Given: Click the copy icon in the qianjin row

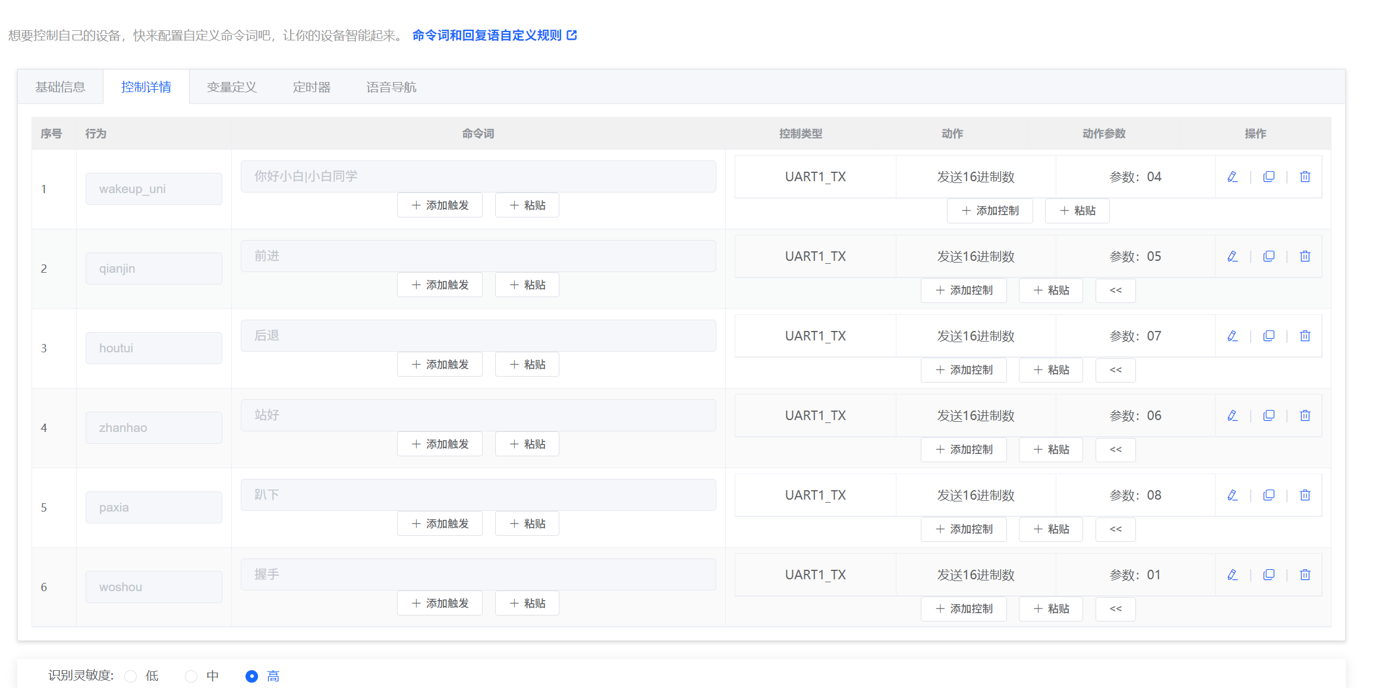Looking at the screenshot, I should [x=1269, y=256].
